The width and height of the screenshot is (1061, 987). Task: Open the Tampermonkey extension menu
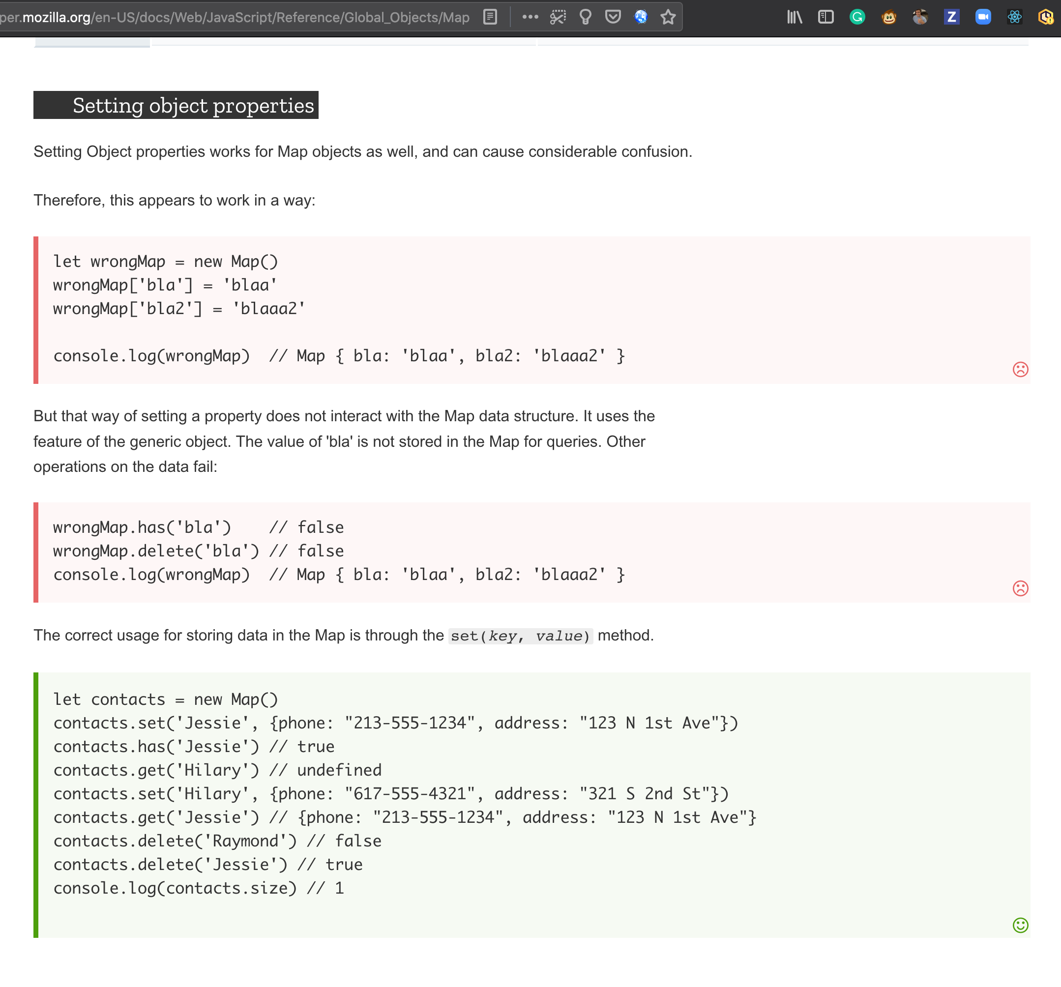pos(889,17)
